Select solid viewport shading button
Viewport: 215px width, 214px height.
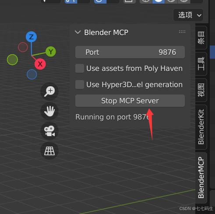[x=159, y=1]
